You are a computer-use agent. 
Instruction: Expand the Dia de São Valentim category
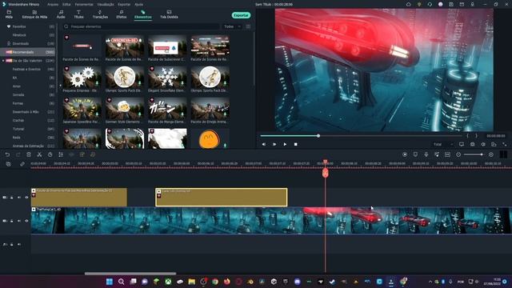click(3, 61)
